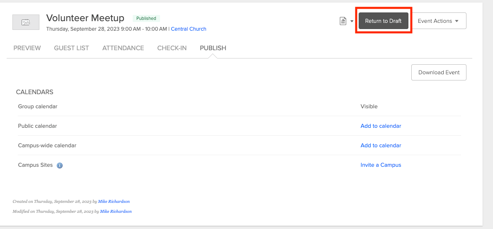Open the Event Actions dropdown

coord(438,21)
